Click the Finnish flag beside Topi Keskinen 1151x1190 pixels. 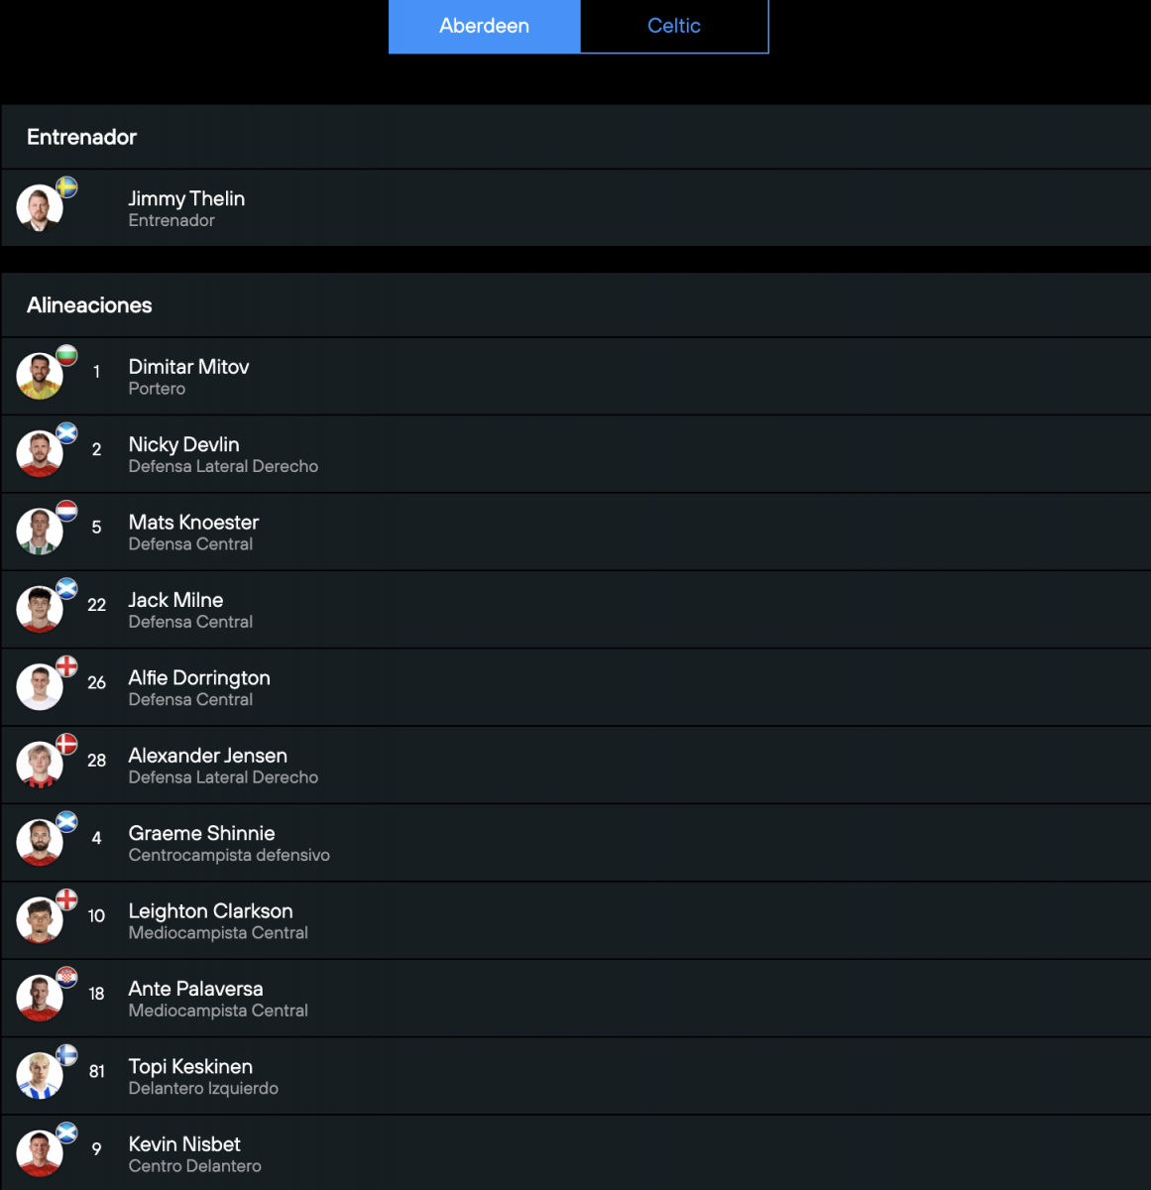tap(66, 1055)
